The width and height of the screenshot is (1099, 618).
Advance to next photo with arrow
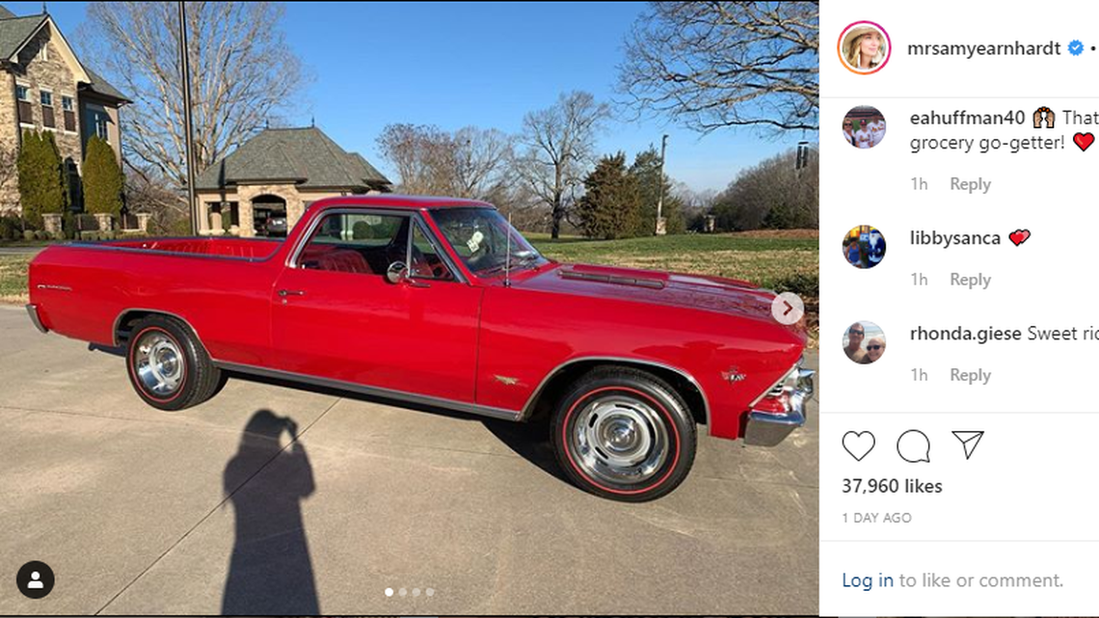click(787, 309)
